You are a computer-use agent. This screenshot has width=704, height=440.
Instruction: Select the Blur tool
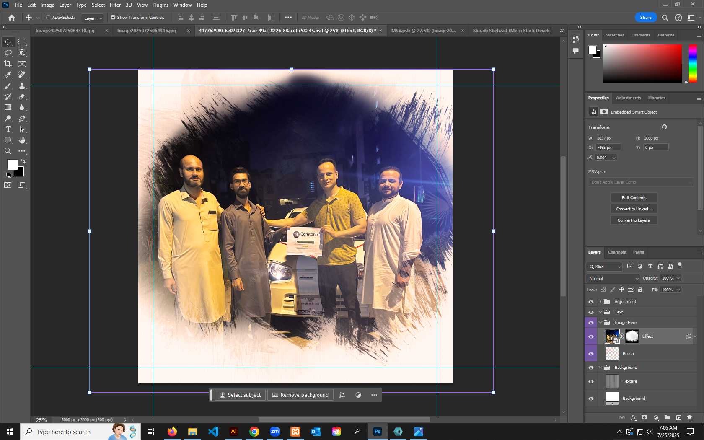tap(22, 107)
